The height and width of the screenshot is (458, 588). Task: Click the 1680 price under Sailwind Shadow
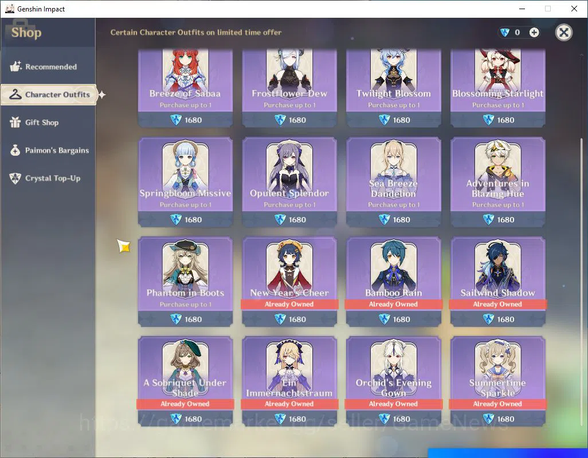coord(497,319)
